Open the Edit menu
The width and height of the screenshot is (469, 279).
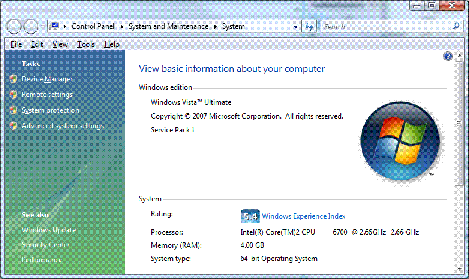pyautogui.click(x=37, y=44)
